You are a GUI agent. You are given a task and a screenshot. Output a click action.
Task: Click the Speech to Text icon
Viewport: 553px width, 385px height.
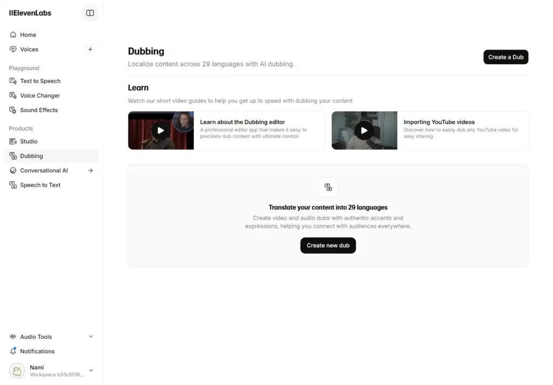(13, 185)
